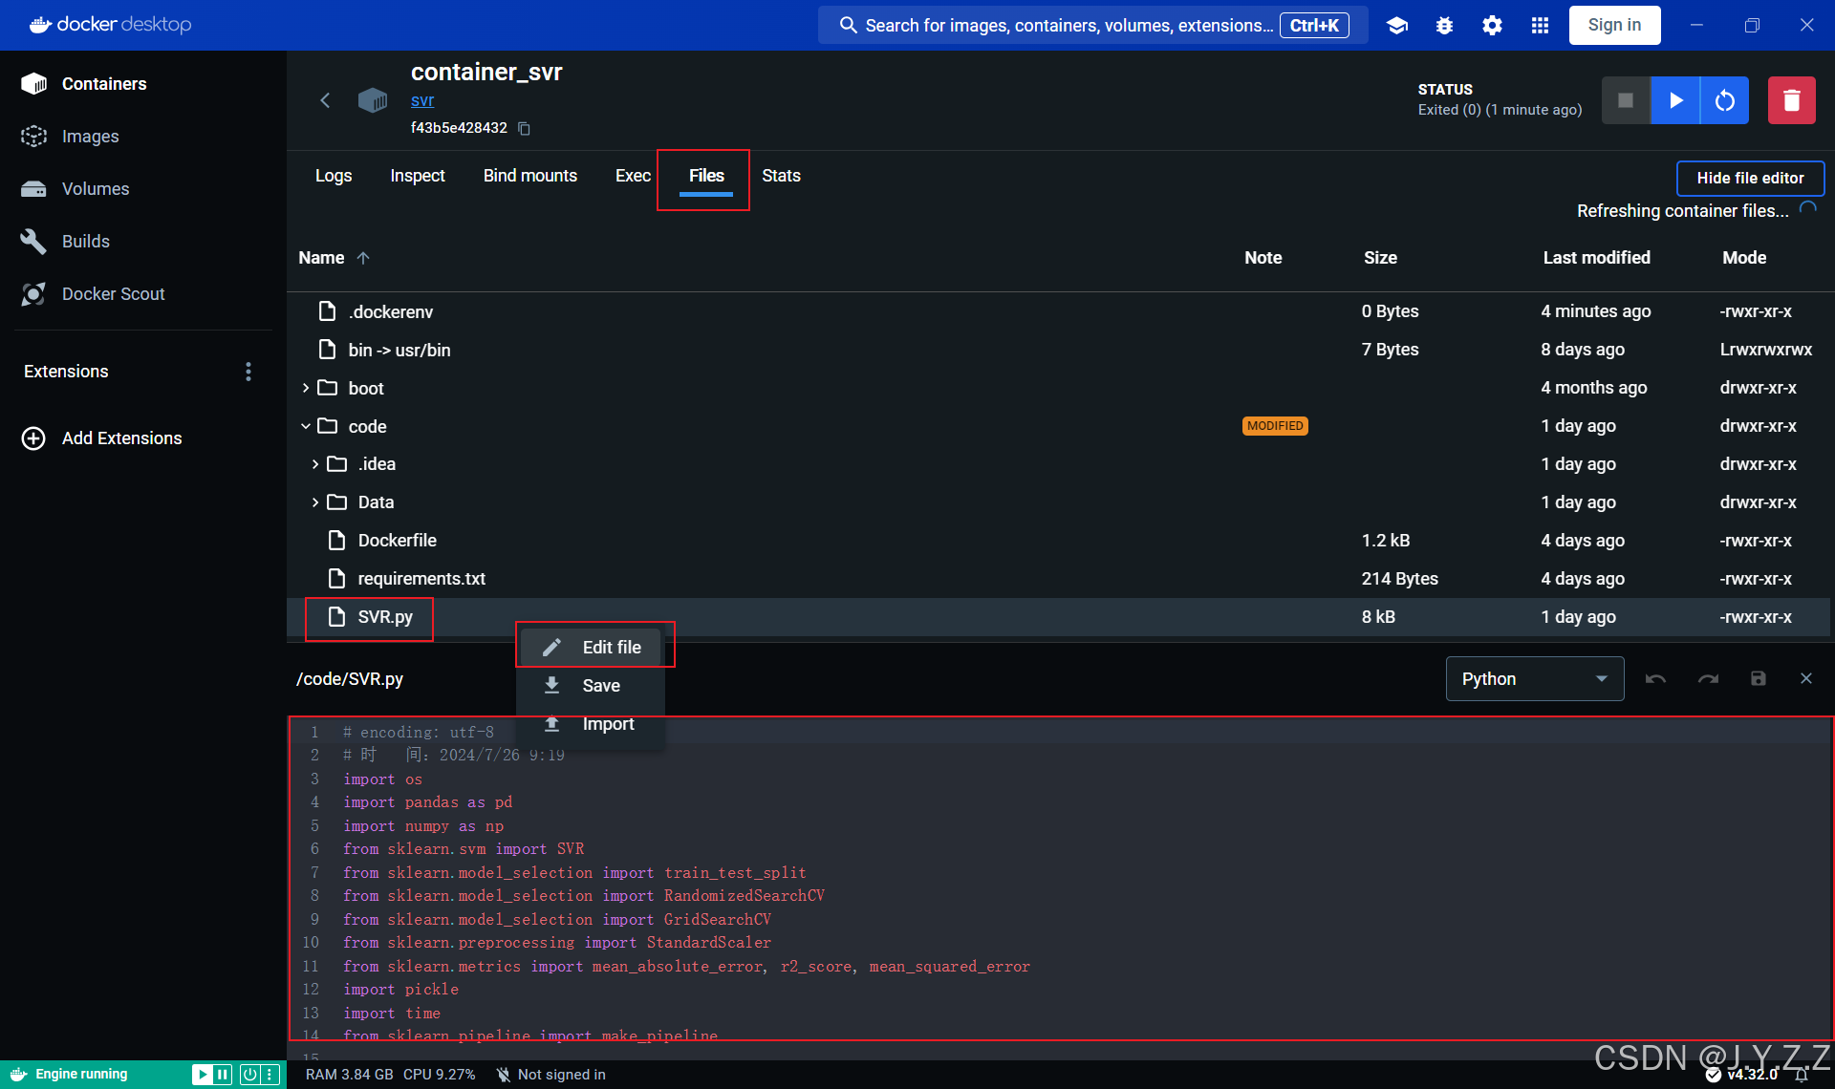The image size is (1835, 1089).
Task: Select Images in the left sidebar
Action: tap(91, 136)
